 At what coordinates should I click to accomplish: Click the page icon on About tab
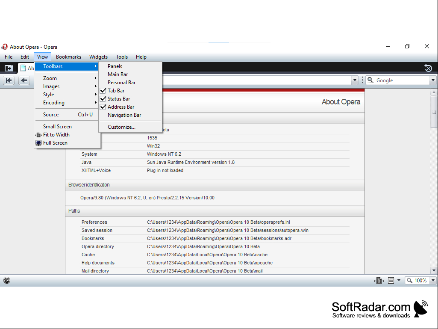tap(23, 68)
